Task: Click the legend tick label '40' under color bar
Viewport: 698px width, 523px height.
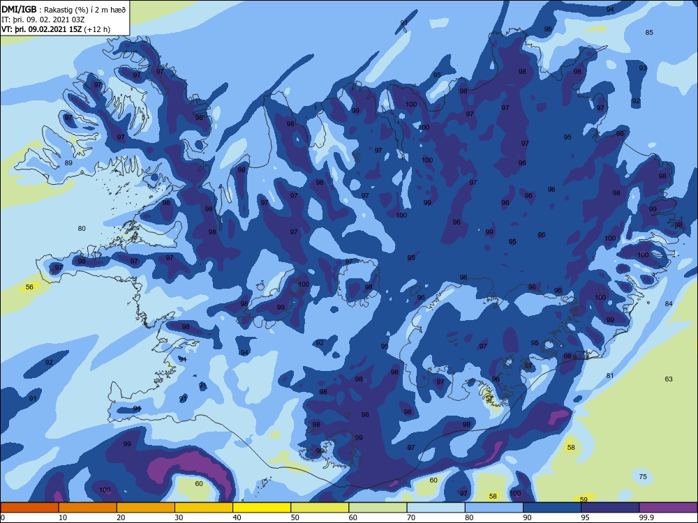Action: click(x=237, y=517)
